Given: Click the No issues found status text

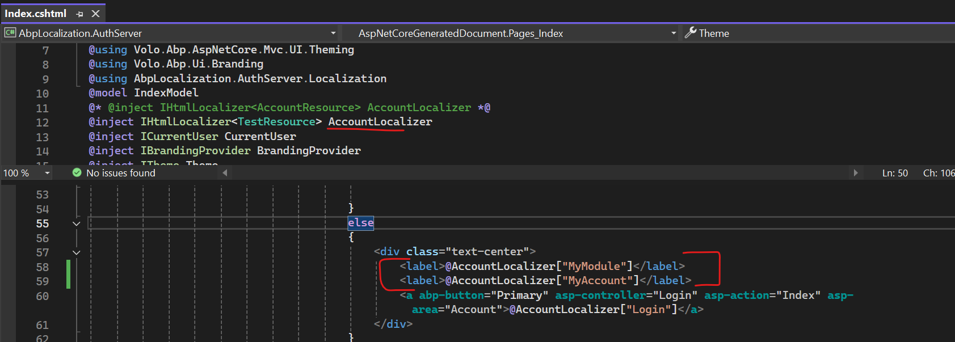Looking at the screenshot, I should (120, 173).
